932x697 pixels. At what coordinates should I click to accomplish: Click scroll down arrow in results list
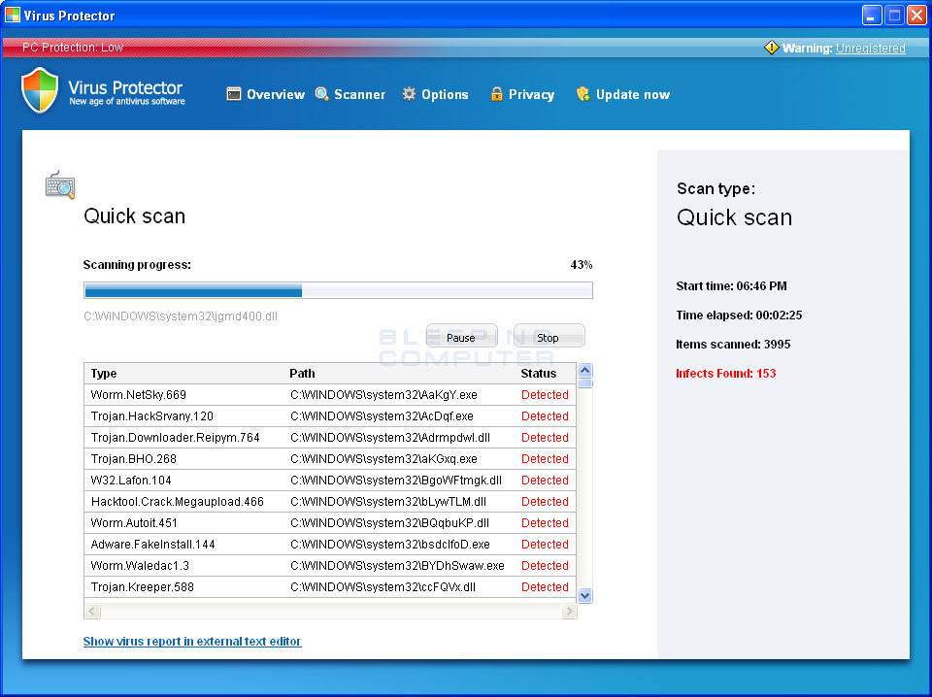click(584, 595)
